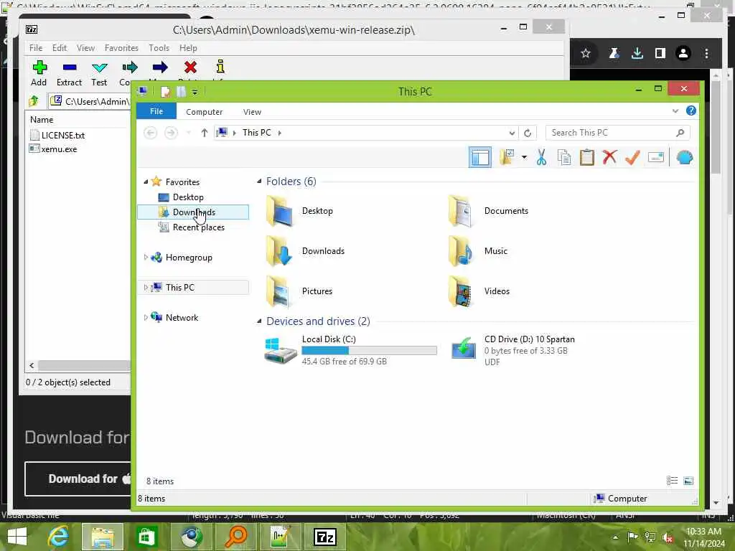735x551 pixels.
Task: Open dropdown arrow next to folder options icon
Action: point(524,157)
